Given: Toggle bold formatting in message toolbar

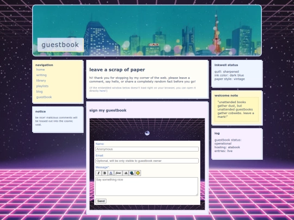Looking at the screenshot, I should coord(105,173).
